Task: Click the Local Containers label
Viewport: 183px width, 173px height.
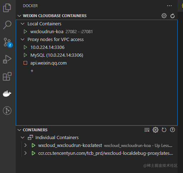Action: [x=44, y=24]
